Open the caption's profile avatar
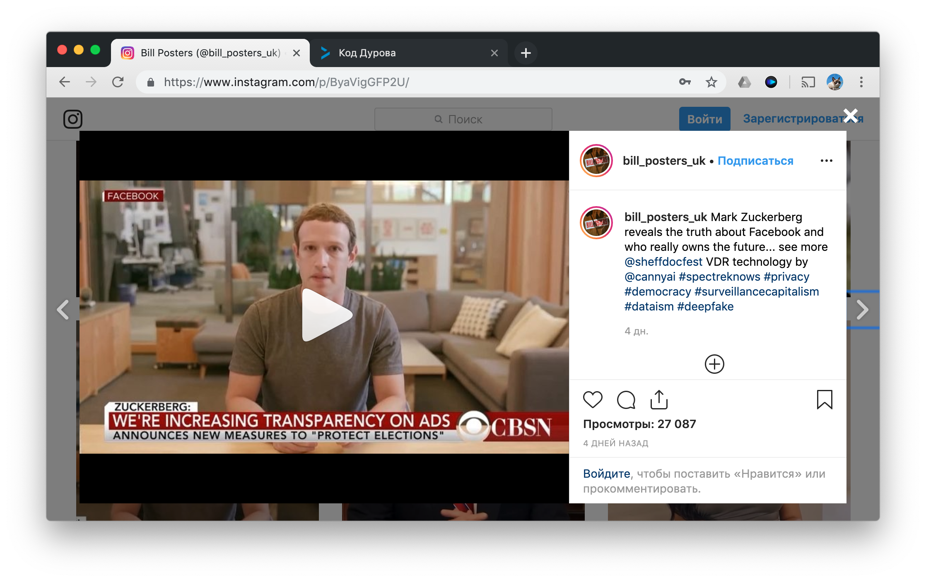Viewport: 926px width, 582px height. [x=596, y=223]
